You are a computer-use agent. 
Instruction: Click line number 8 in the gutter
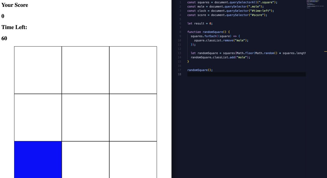(x=180, y=32)
